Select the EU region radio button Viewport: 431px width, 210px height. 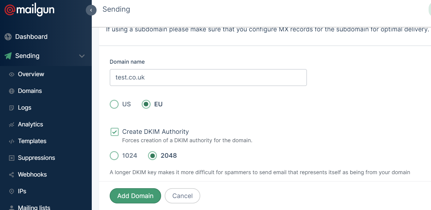pos(146,104)
